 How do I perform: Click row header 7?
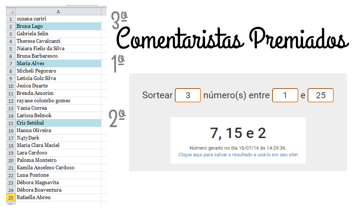point(10,63)
